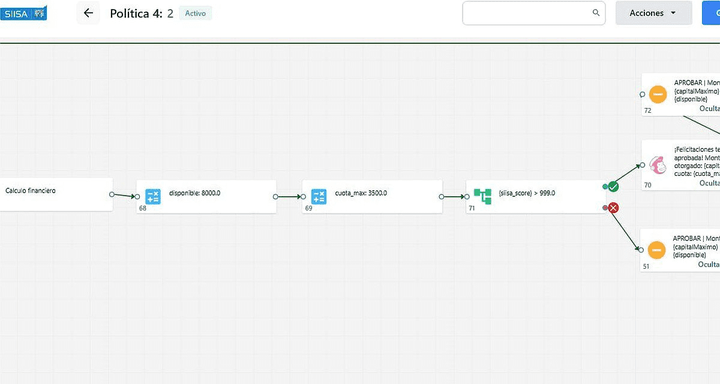Click the search magnifier icon
Screen dimensions: 720x384
point(596,13)
